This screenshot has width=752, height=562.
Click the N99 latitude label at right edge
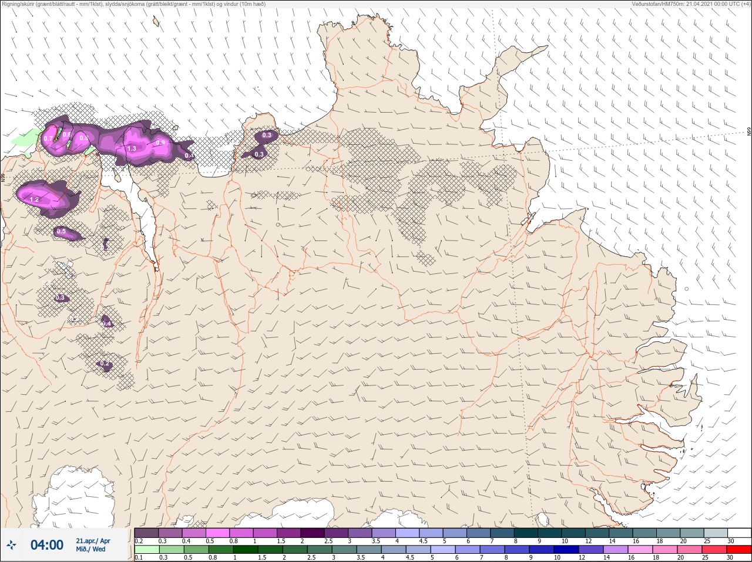(x=749, y=132)
